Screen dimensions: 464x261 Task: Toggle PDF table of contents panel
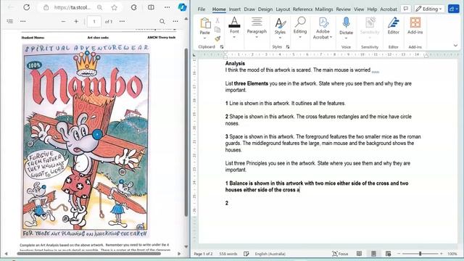pos(9,21)
